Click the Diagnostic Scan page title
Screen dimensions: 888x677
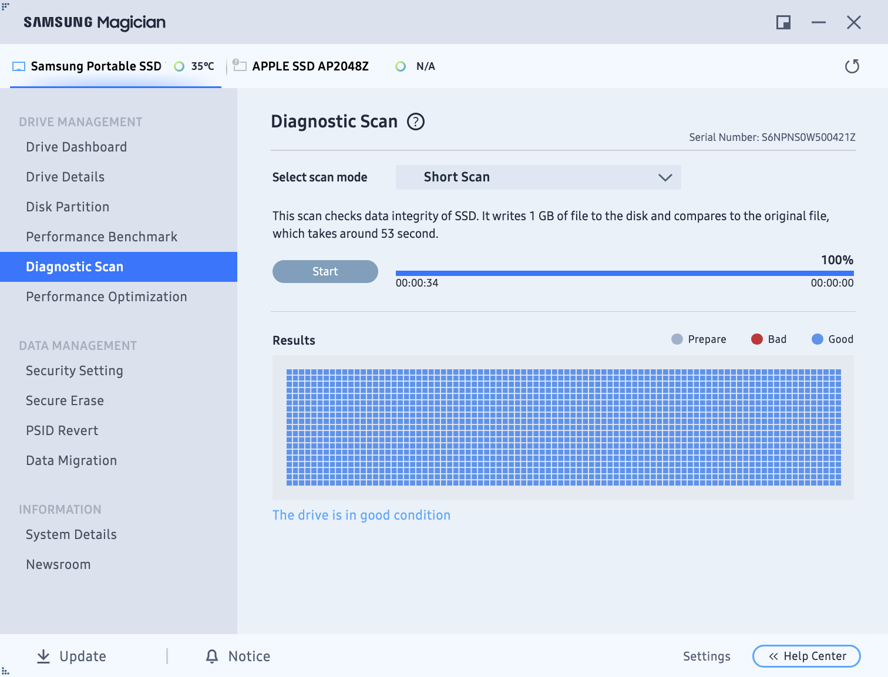(x=334, y=122)
